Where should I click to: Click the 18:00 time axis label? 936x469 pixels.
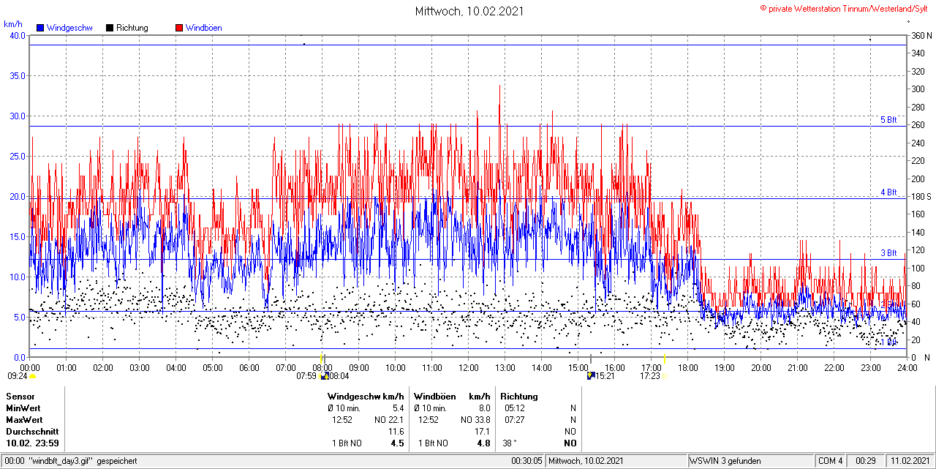point(687,367)
